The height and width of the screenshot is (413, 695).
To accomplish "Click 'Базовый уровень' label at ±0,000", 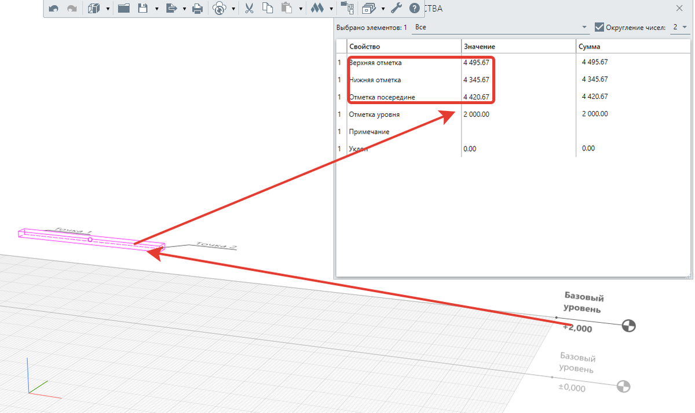I will (577, 363).
